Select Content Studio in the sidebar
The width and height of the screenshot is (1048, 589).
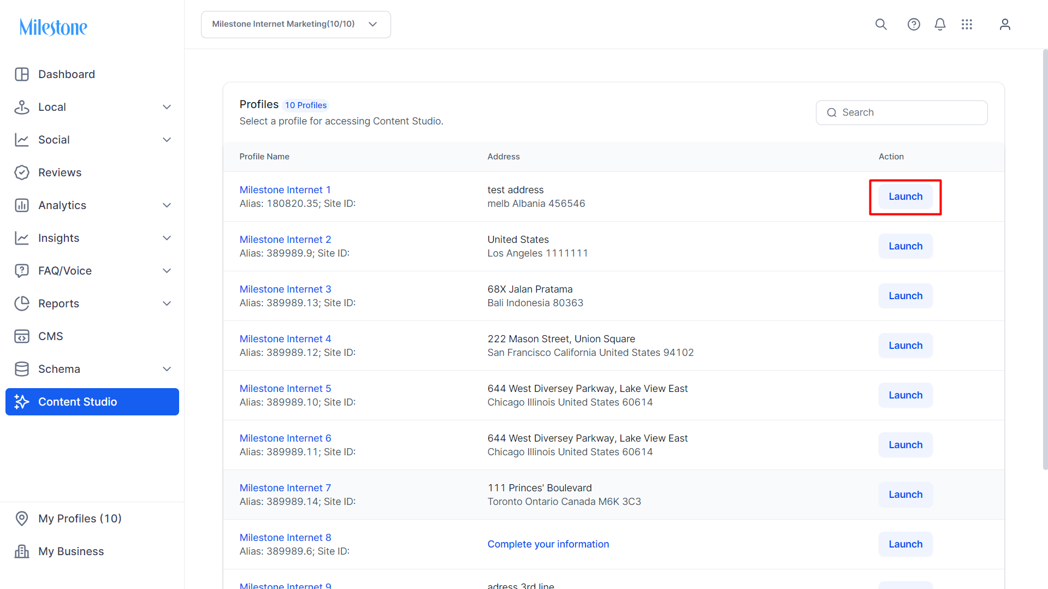(x=92, y=402)
